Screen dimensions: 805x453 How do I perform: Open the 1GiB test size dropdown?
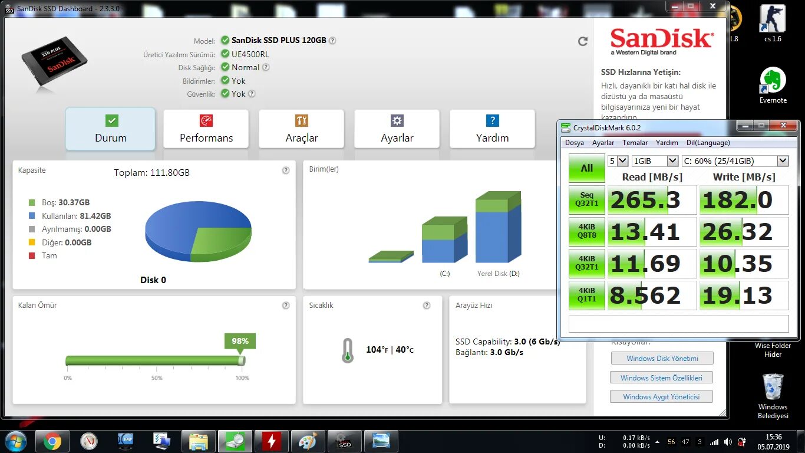click(655, 161)
